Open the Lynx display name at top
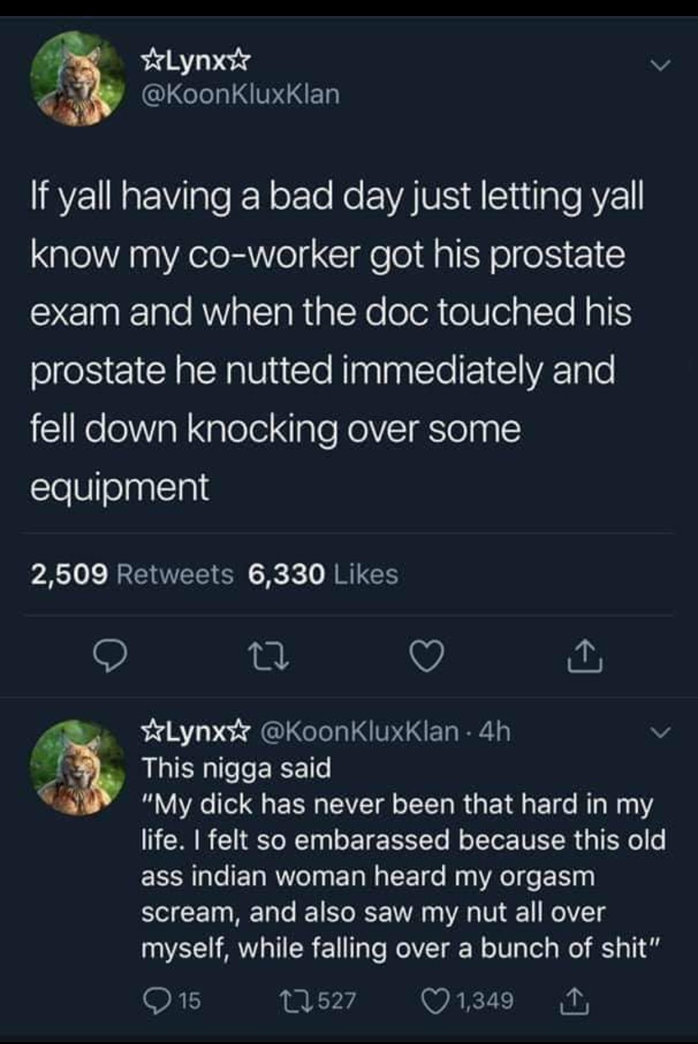The height and width of the screenshot is (1044, 698). coord(195,63)
